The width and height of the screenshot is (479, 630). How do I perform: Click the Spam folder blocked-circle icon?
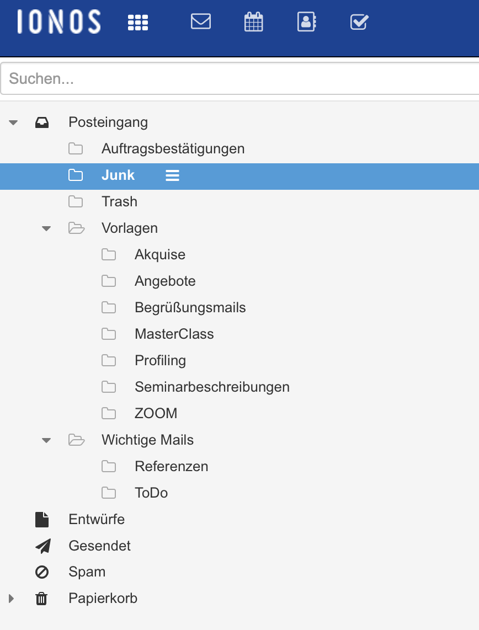coord(42,572)
